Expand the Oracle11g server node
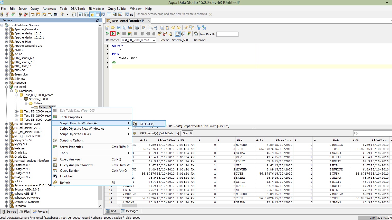This screenshot has height=220, width=392. pyautogui.click(x=7, y=152)
